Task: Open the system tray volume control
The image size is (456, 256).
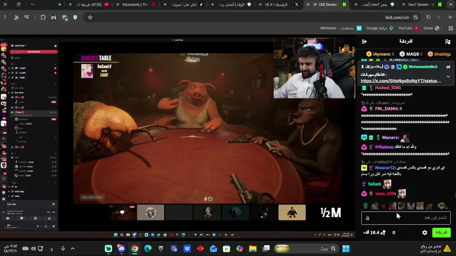Action: pyautogui.click(x=33, y=249)
